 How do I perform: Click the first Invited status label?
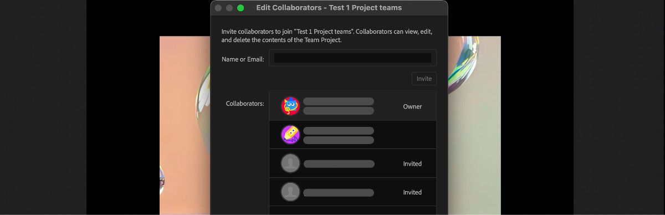tap(412, 163)
